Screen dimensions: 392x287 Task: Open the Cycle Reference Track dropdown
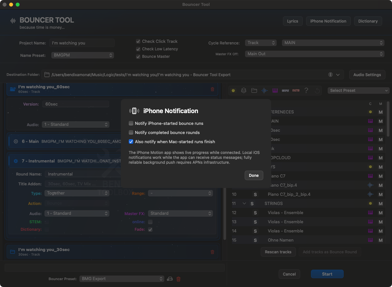point(261,43)
